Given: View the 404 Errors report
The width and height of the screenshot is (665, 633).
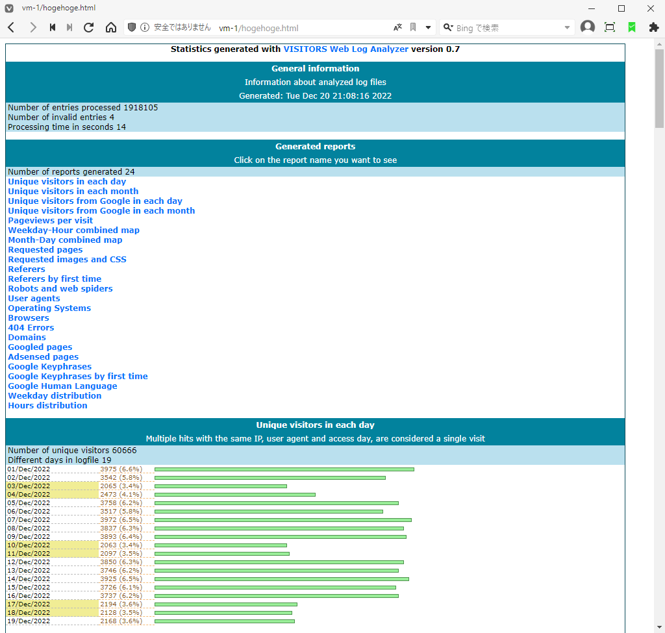Looking at the screenshot, I should coord(31,328).
